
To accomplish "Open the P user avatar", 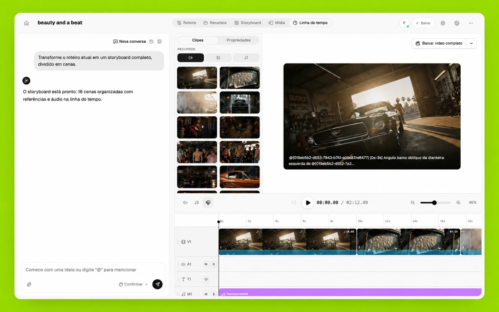I will [x=404, y=23].
